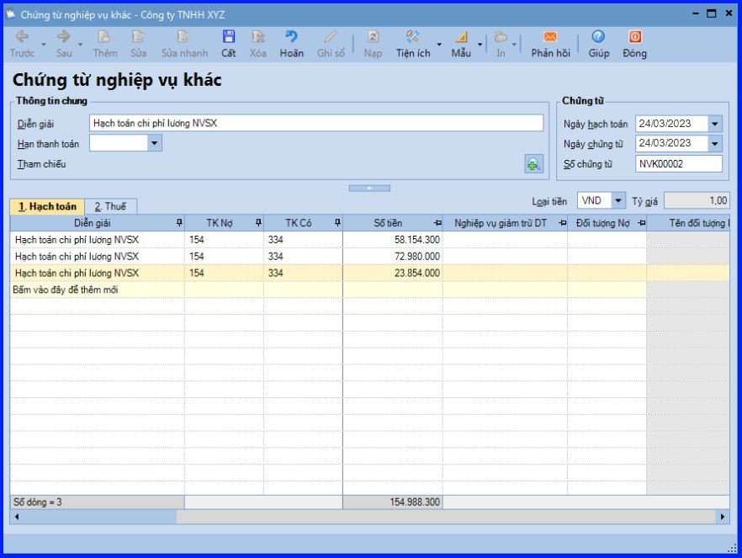
Task: Click the Xóa (delete) toolbar icon
Action: (x=258, y=37)
